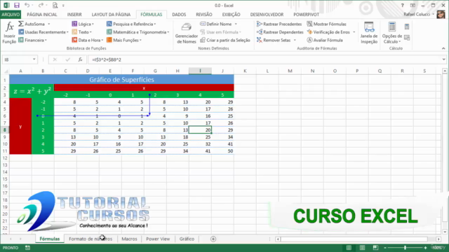Toggle Mostrar Fórmulas

327,24
